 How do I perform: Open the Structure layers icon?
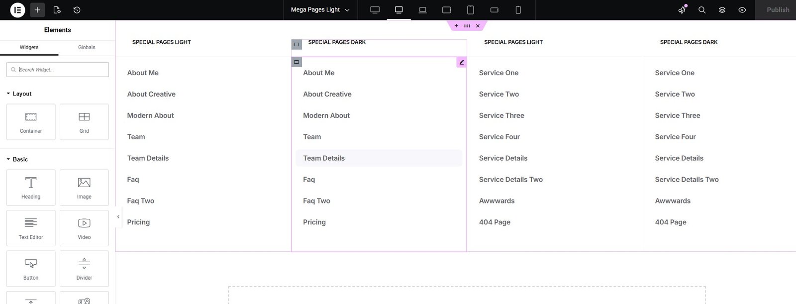(x=722, y=10)
